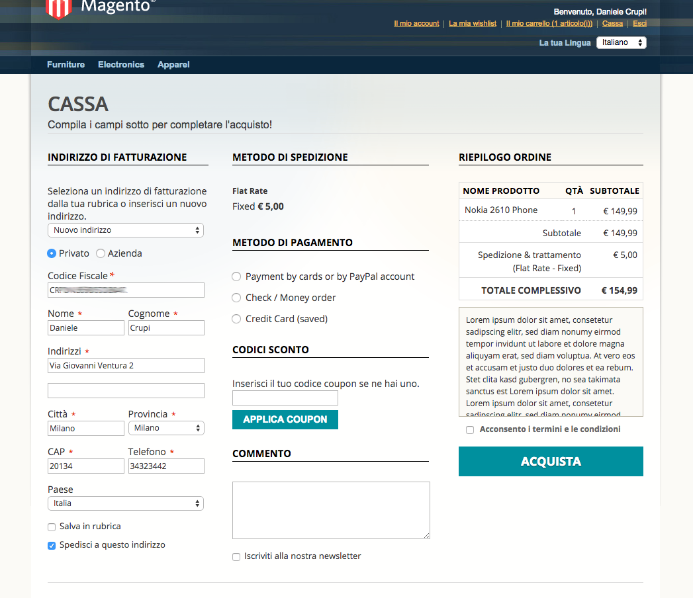Click the Cognome input field

tap(166, 327)
